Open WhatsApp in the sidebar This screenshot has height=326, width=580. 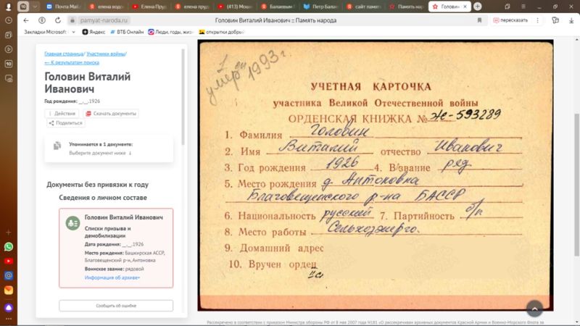pos(9,246)
